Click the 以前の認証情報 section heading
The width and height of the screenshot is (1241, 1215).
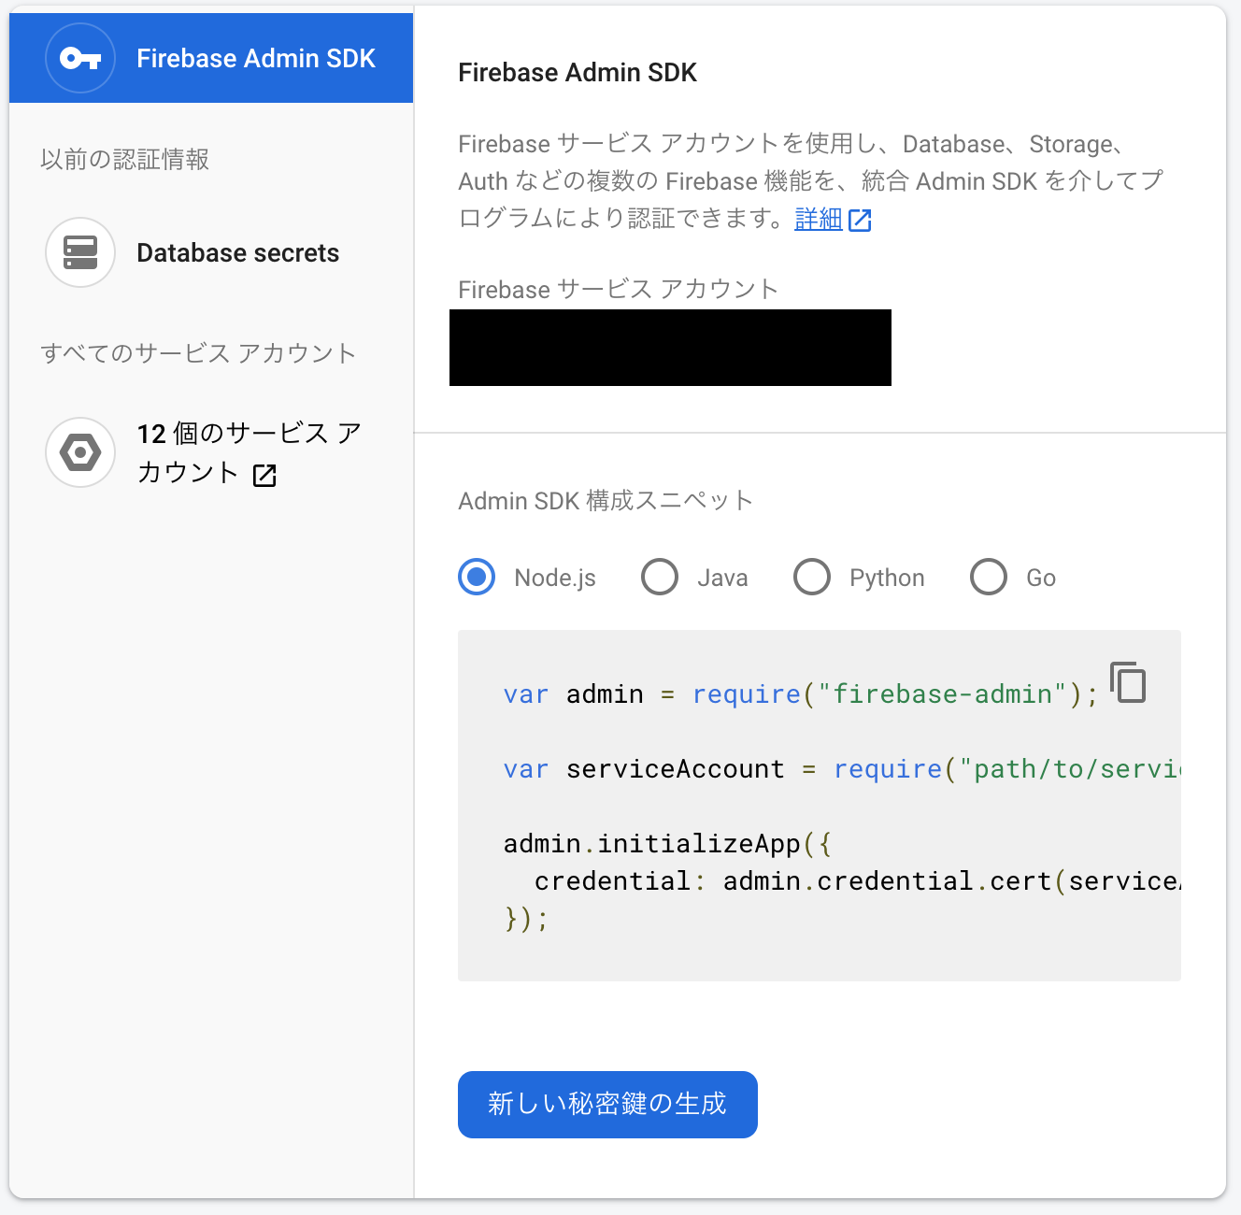126,159
